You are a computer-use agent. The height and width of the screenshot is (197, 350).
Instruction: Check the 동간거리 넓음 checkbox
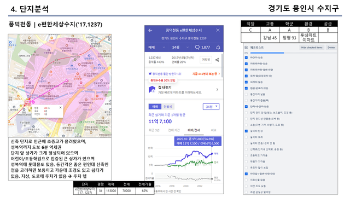(x=246, y=94)
